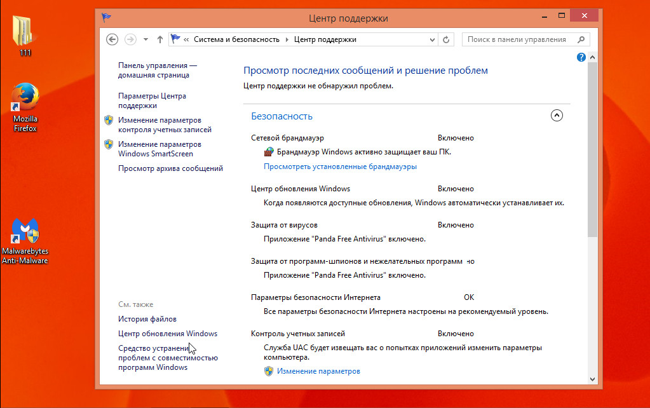Open Средство устранения проблем с совместимостью
The image size is (650, 408).
pyautogui.click(x=168, y=357)
